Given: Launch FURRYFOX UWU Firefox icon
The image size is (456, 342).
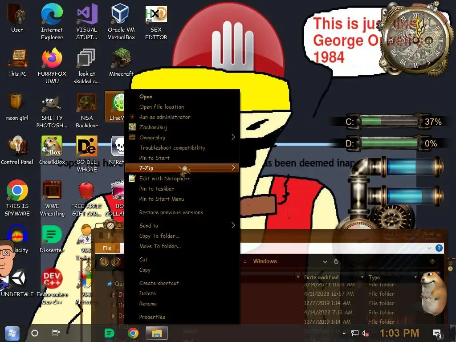Looking at the screenshot, I should pos(52,66).
